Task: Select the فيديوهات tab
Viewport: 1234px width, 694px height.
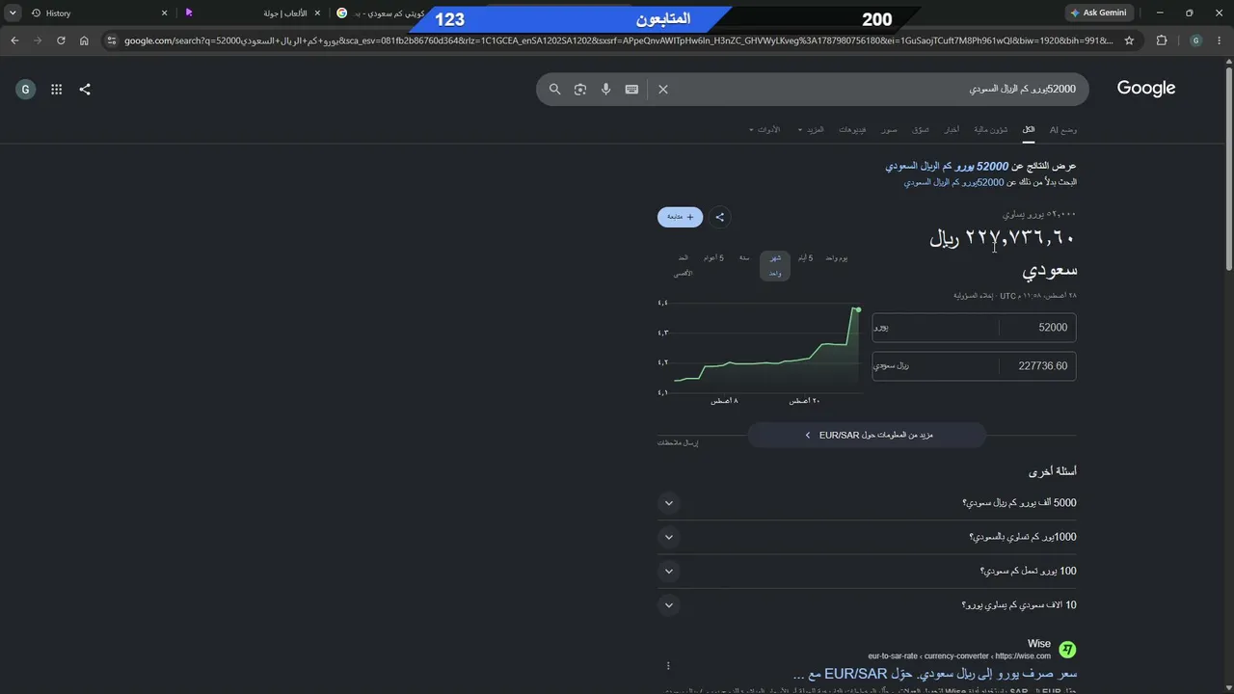Action: (852, 129)
